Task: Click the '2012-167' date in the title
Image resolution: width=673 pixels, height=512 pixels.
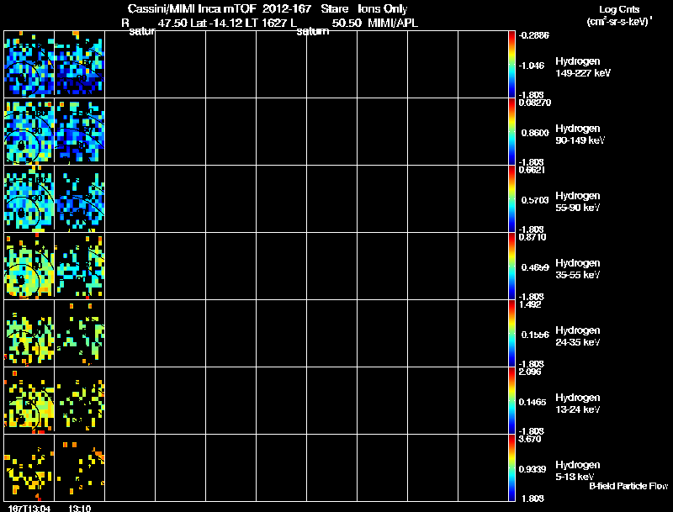Action: coord(287,9)
